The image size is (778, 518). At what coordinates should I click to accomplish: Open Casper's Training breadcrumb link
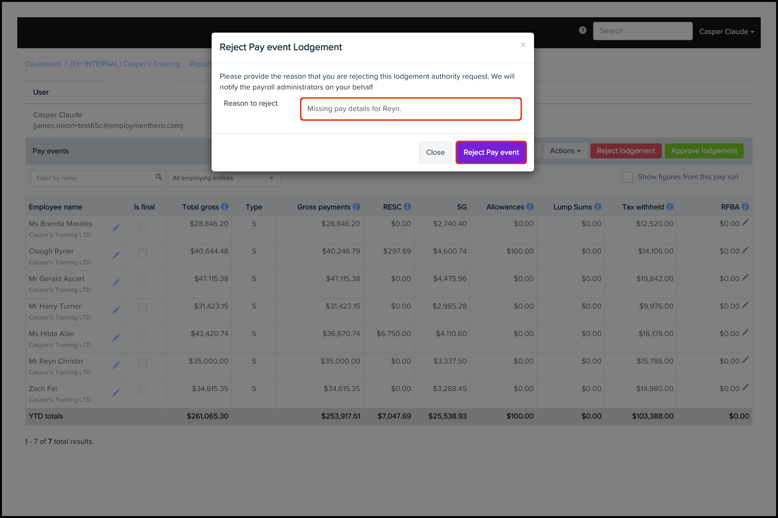click(x=125, y=64)
